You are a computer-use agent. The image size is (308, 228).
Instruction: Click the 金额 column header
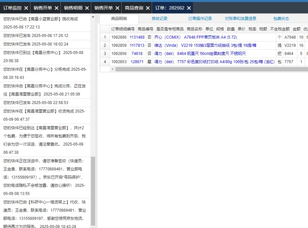(x=297, y=29)
